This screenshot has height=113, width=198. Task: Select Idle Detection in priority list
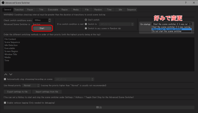coord(11,45)
